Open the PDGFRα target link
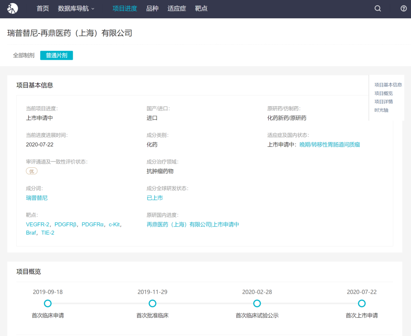This screenshot has width=411, height=336. point(92,225)
